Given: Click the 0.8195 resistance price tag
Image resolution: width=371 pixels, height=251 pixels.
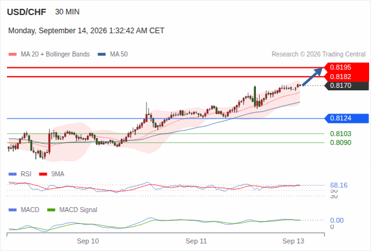Looking at the screenshot, I should (x=346, y=67).
